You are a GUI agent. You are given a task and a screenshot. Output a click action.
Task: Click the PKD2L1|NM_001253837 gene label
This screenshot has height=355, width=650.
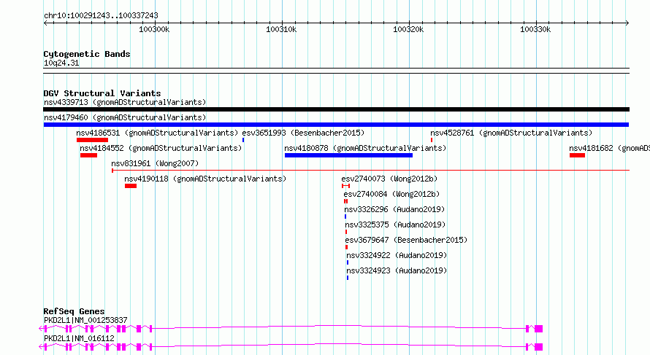(x=85, y=320)
